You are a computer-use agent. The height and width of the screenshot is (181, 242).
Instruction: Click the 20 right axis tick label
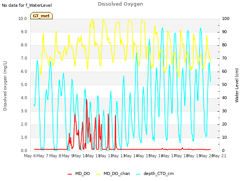224,124
